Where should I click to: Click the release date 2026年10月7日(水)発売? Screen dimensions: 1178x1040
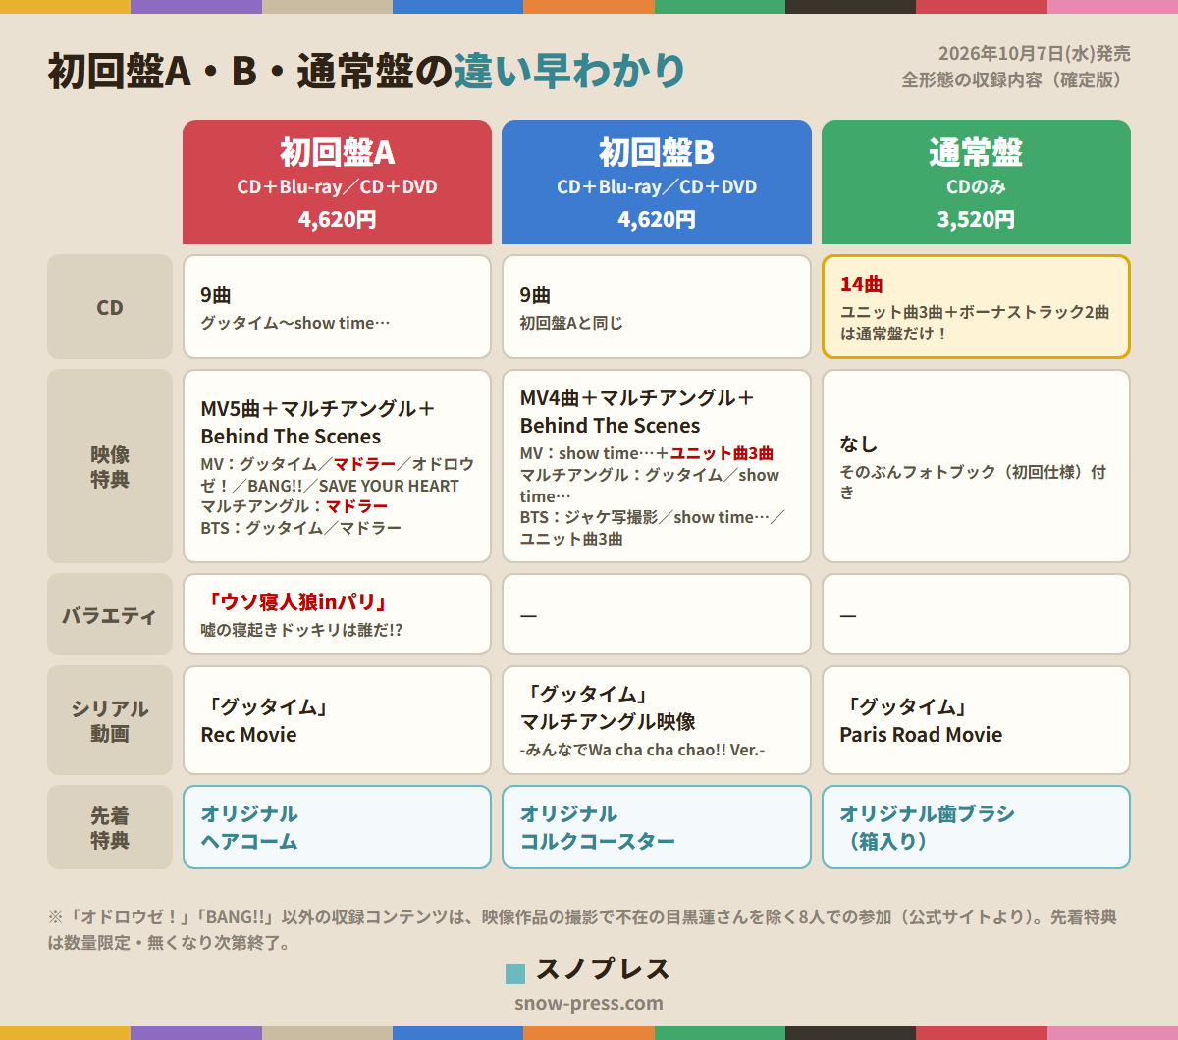tap(1034, 54)
